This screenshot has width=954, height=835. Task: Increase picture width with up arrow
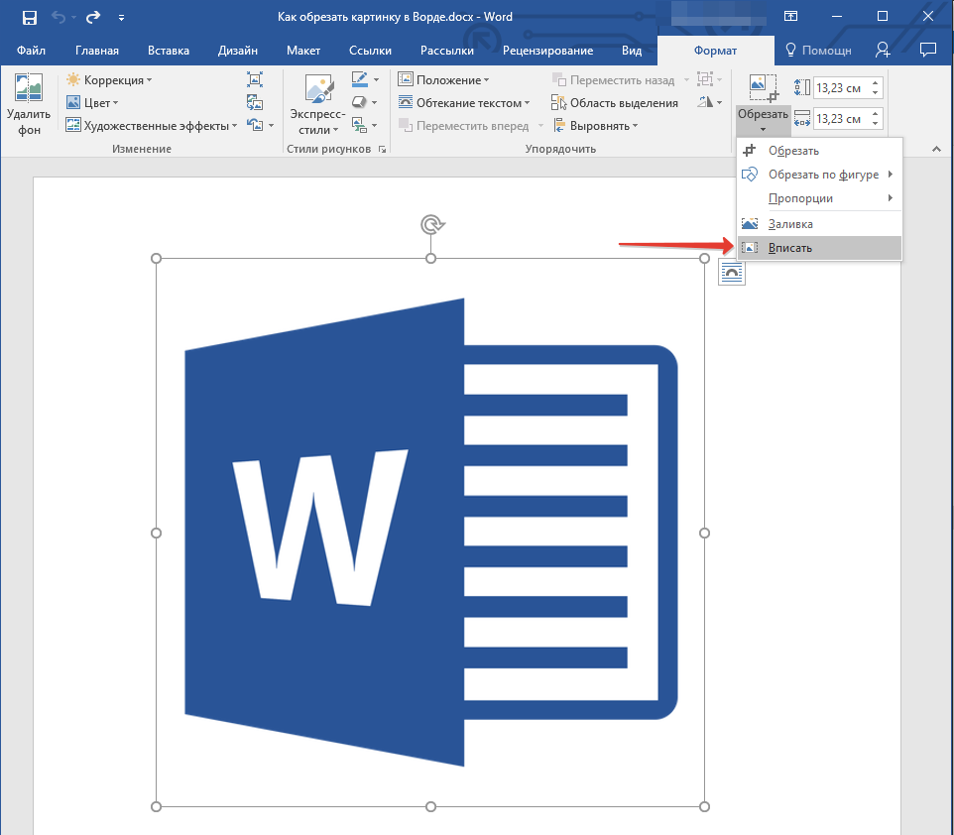(876, 114)
